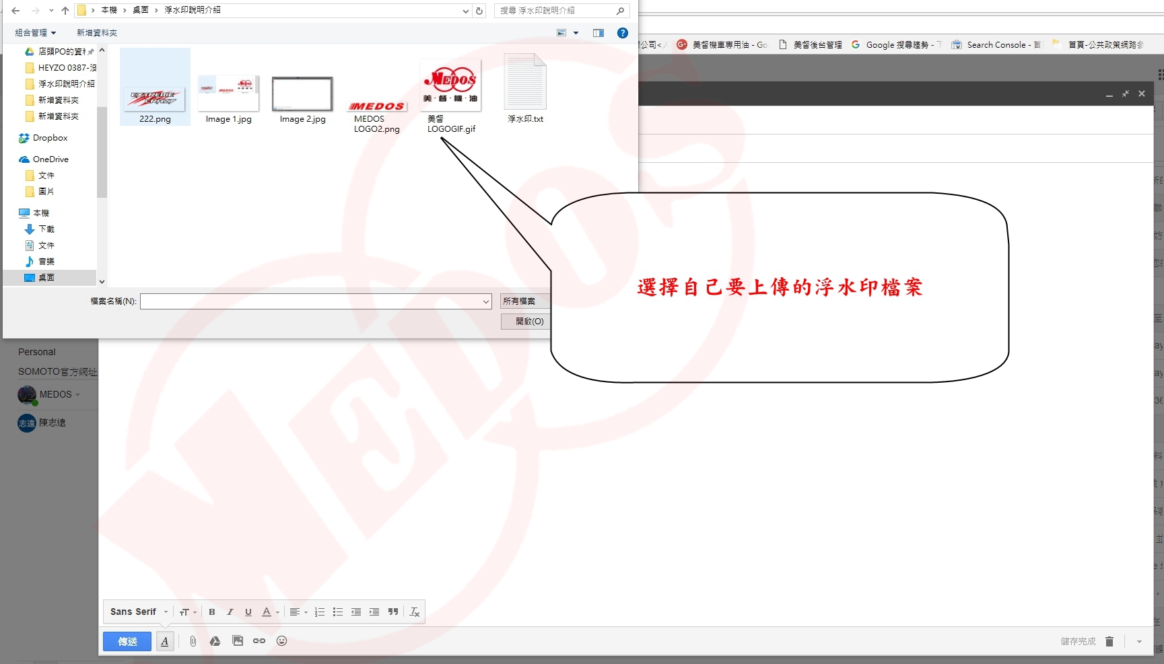Viewport: 1164px width, 664px height.
Task: Click 桌面 in the breadcrumb path
Action: (x=141, y=10)
